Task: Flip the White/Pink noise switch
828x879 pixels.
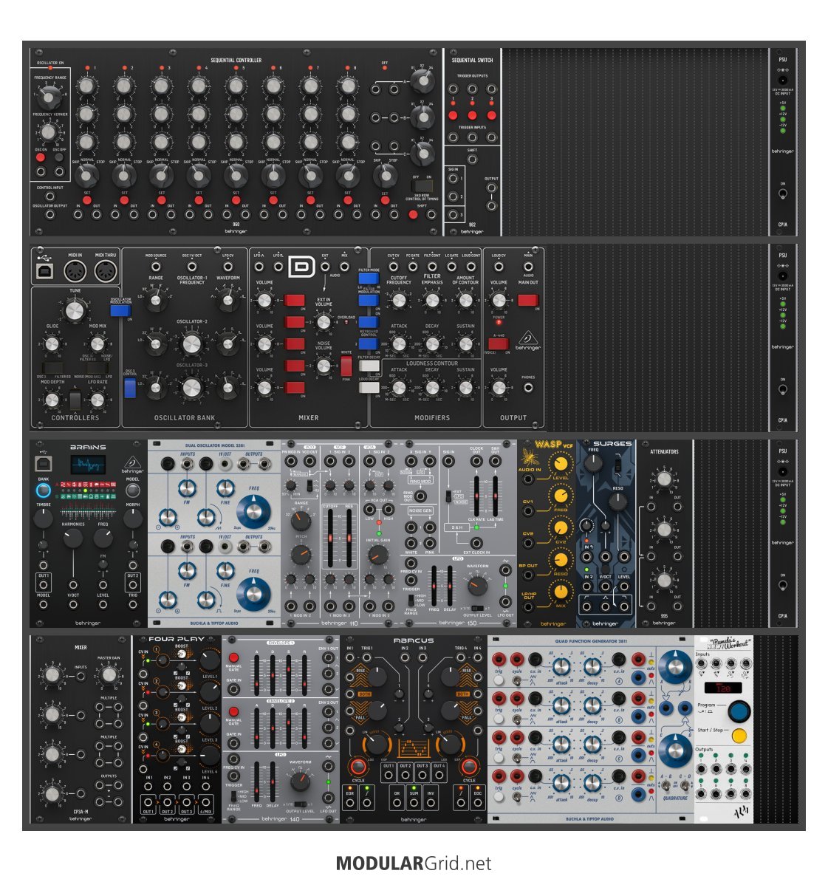Action: pos(346,366)
